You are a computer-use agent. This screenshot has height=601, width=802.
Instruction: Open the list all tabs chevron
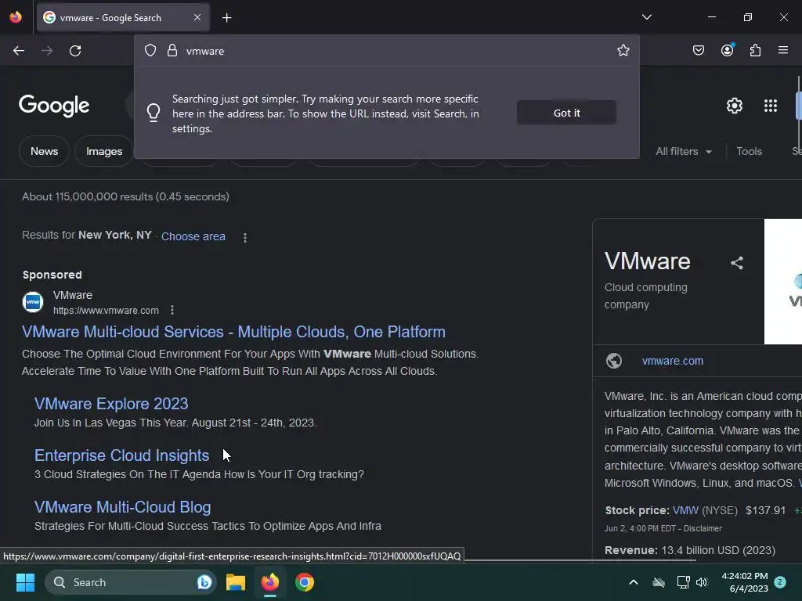[x=646, y=17]
